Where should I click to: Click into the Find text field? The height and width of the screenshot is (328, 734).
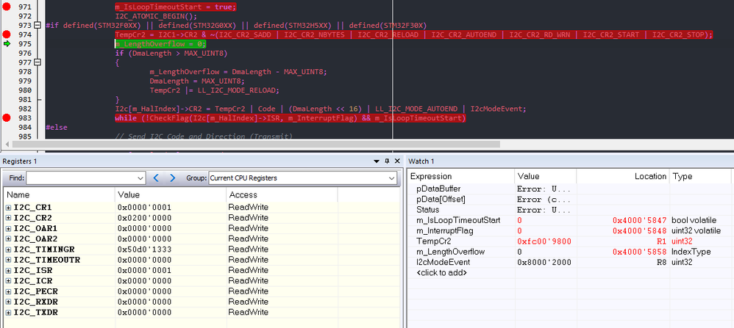(82, 178)
